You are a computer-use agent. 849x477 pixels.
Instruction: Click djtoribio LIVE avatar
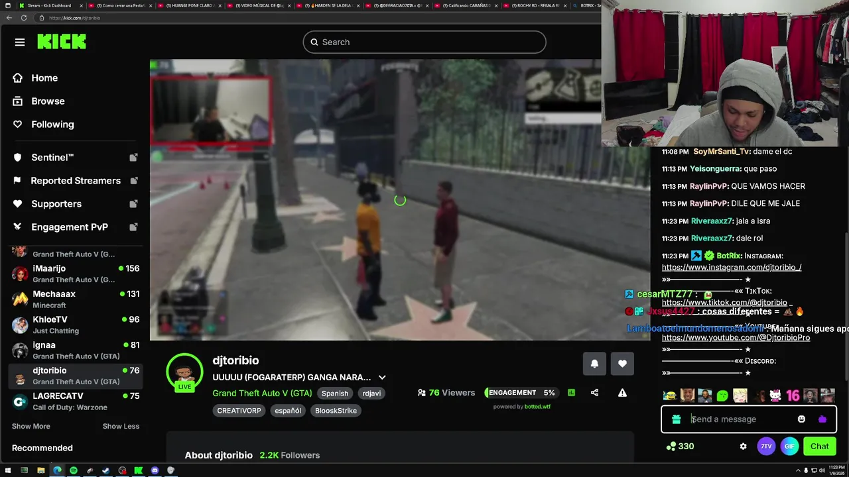coord(184,372)
